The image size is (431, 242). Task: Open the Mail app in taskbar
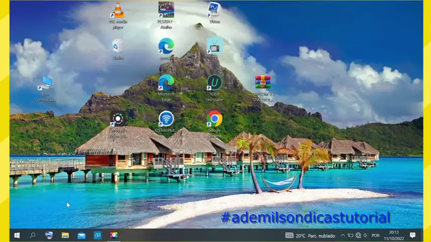(81, 235)
